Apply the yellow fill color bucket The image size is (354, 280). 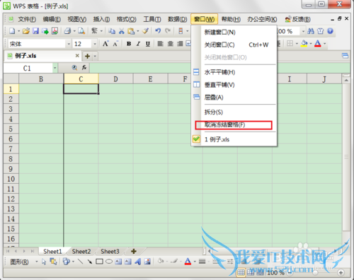[x=304, y=44]
